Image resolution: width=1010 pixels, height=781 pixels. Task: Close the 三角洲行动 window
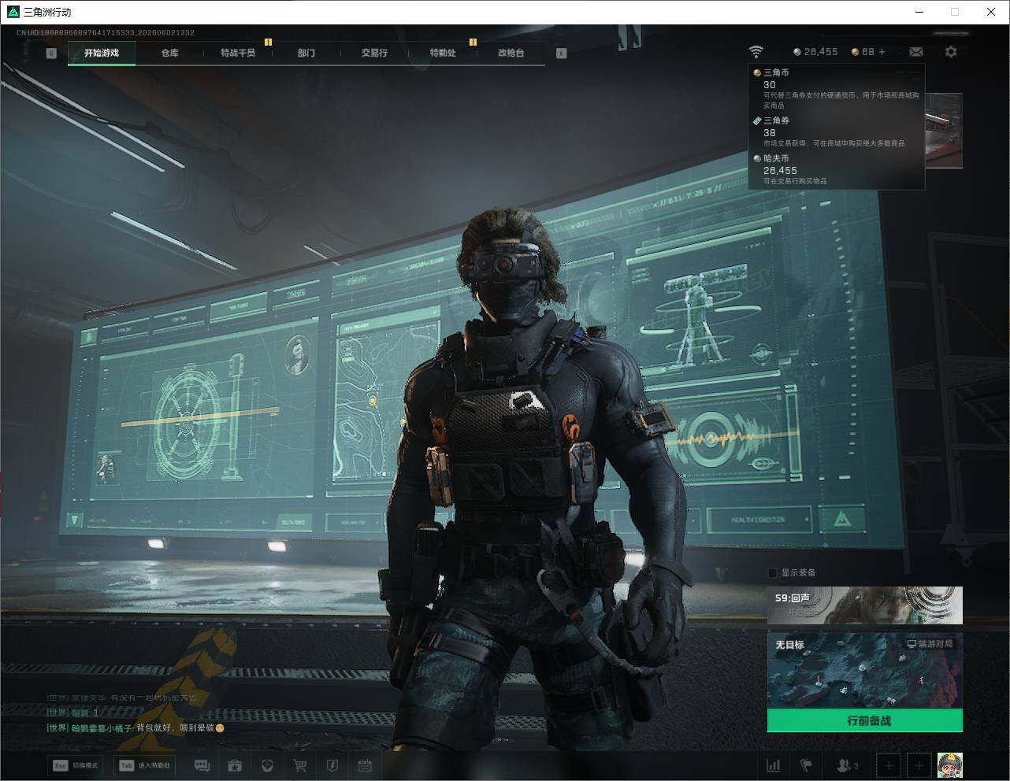(x=991, y=12)
